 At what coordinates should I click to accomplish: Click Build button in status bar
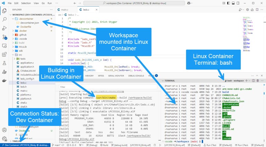tap(104, 145)
